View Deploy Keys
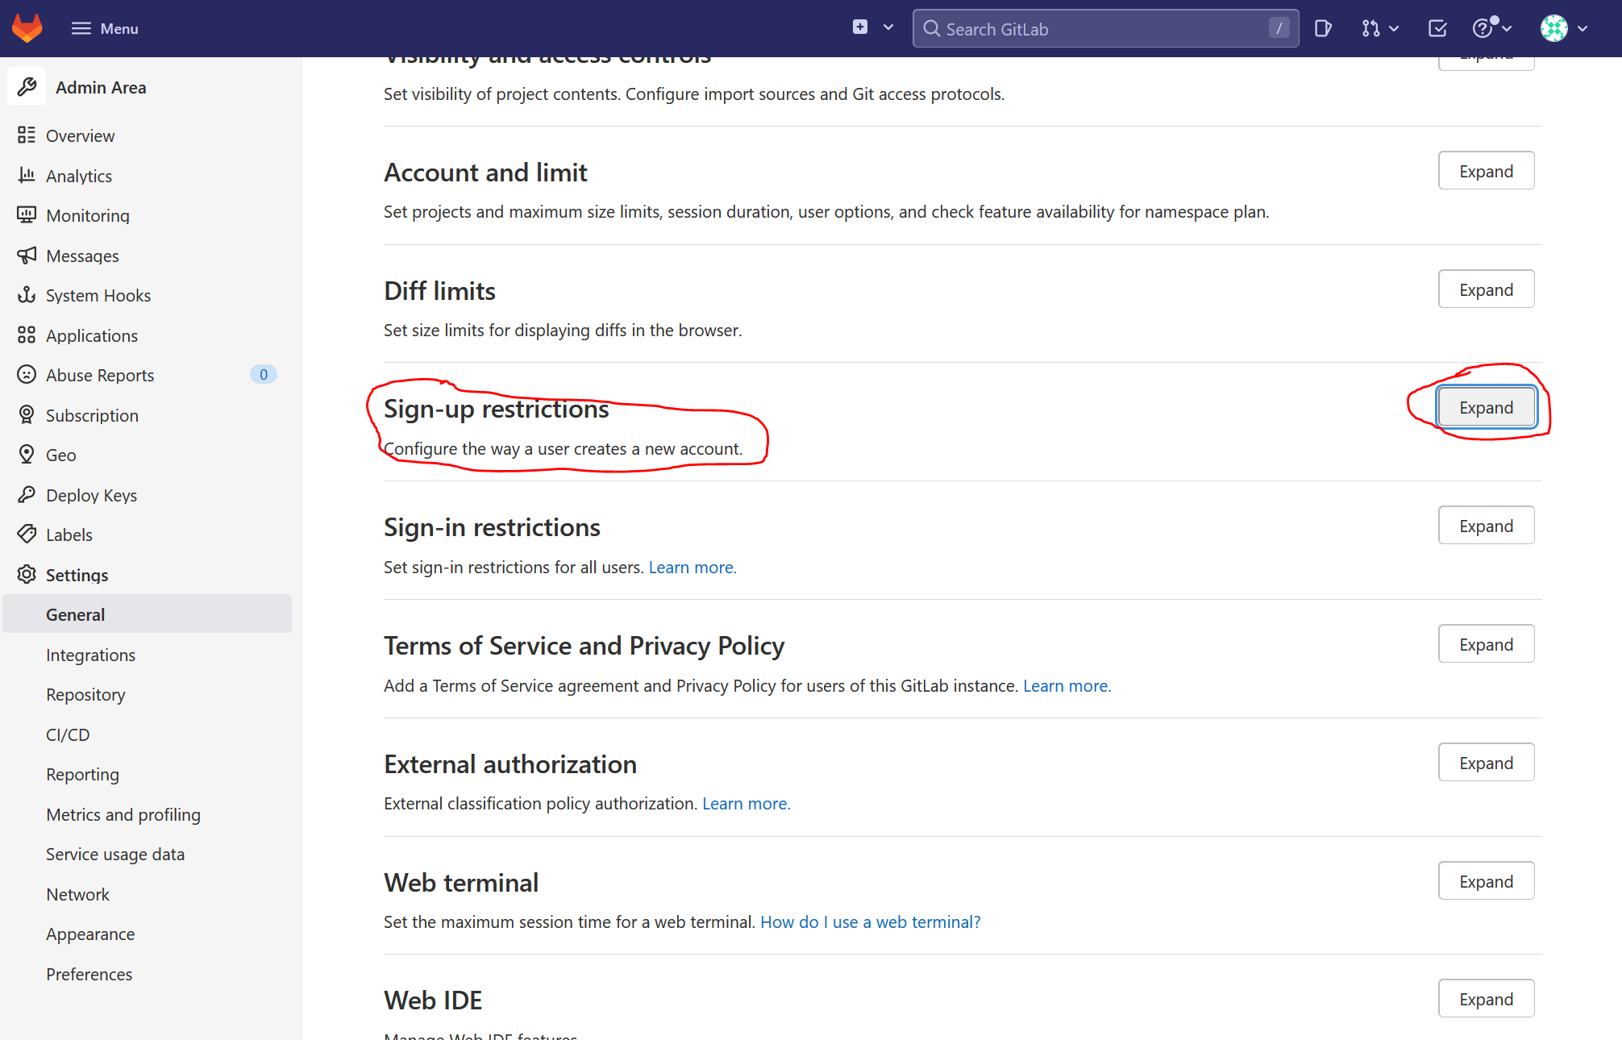Image resolution: width=1622 pixels, height=1040 pixels. (x=91, y=495)
